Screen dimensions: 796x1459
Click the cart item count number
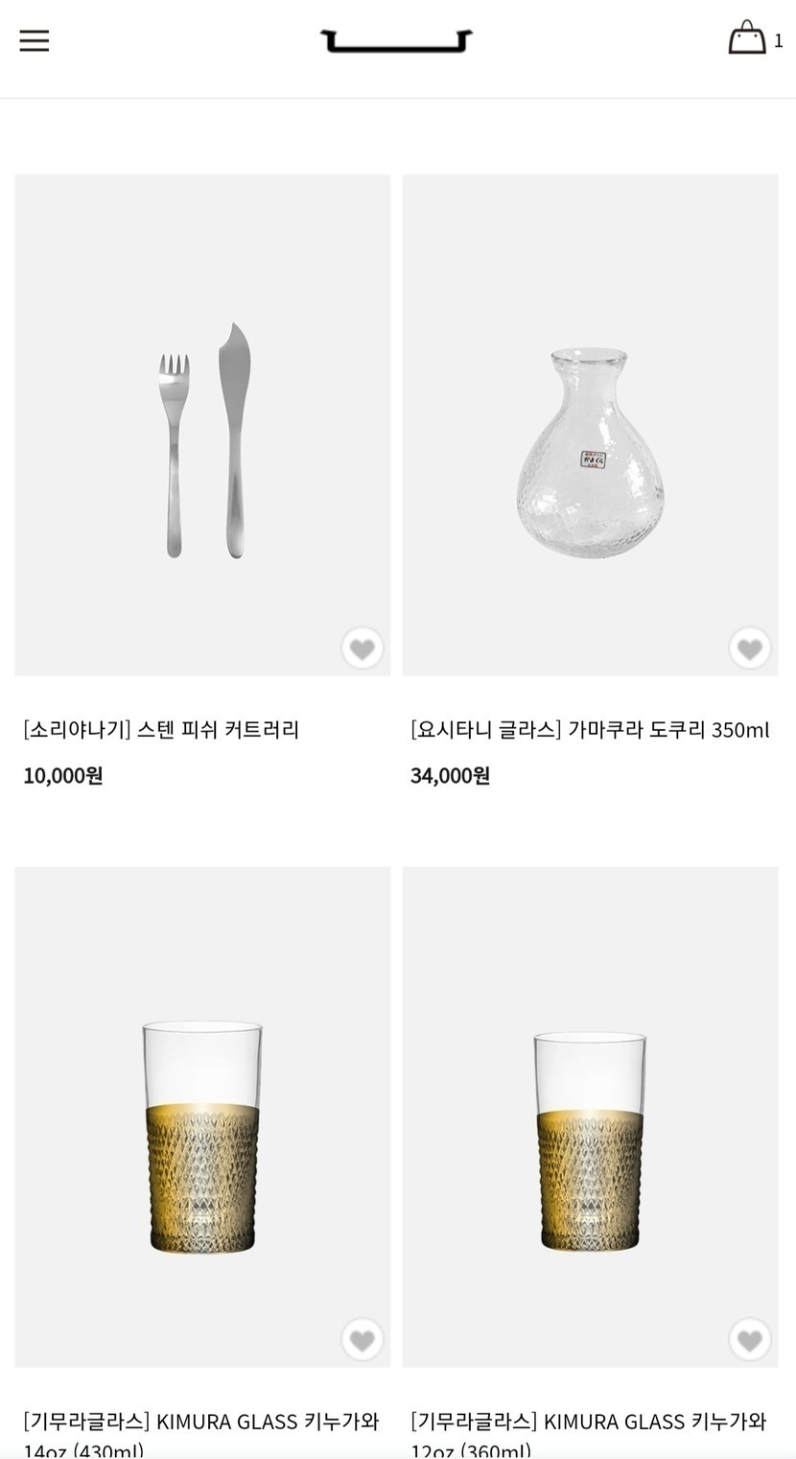pyautogui.click(x=779, y=41)
